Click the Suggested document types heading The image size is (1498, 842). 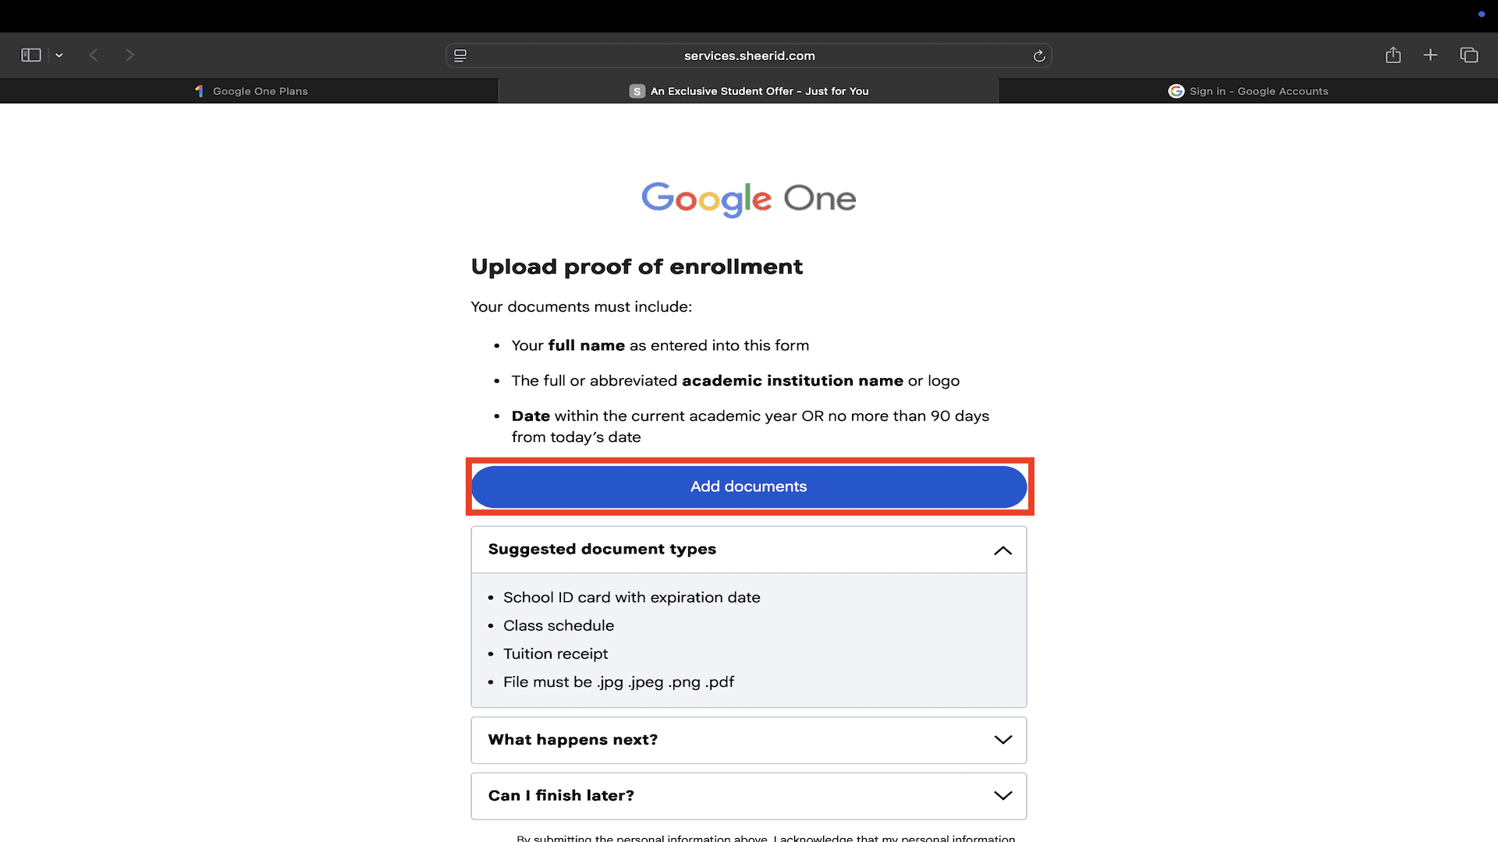coord(602,550)
